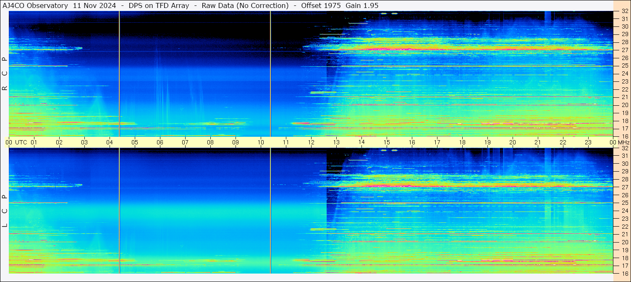This screenshot has width=631, height=282.
Task: Select the 27 MHz label in lower panel
Action: 624,187
